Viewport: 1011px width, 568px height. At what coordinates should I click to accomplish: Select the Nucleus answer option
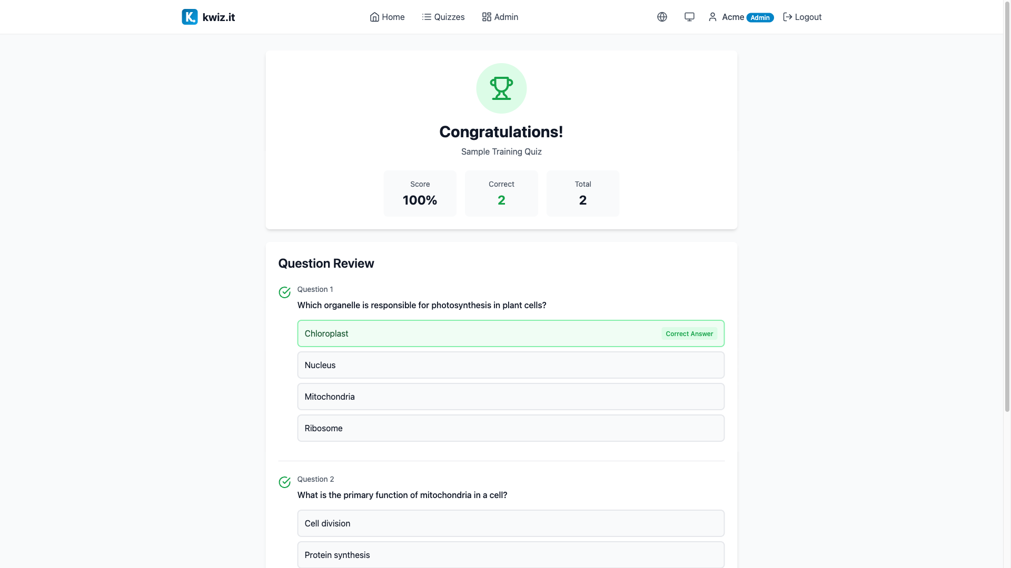pyautogui.click(x=511, y=364)
